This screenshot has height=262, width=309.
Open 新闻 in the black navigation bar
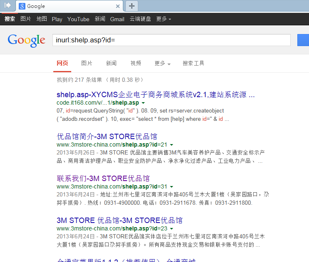(100, 19)
